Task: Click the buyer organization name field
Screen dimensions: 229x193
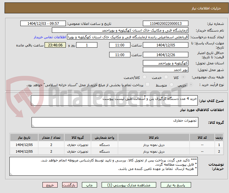Action: 120,30
